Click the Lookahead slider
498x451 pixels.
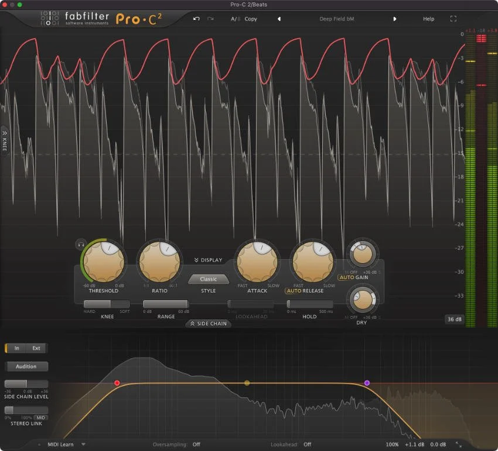[251, 304]
